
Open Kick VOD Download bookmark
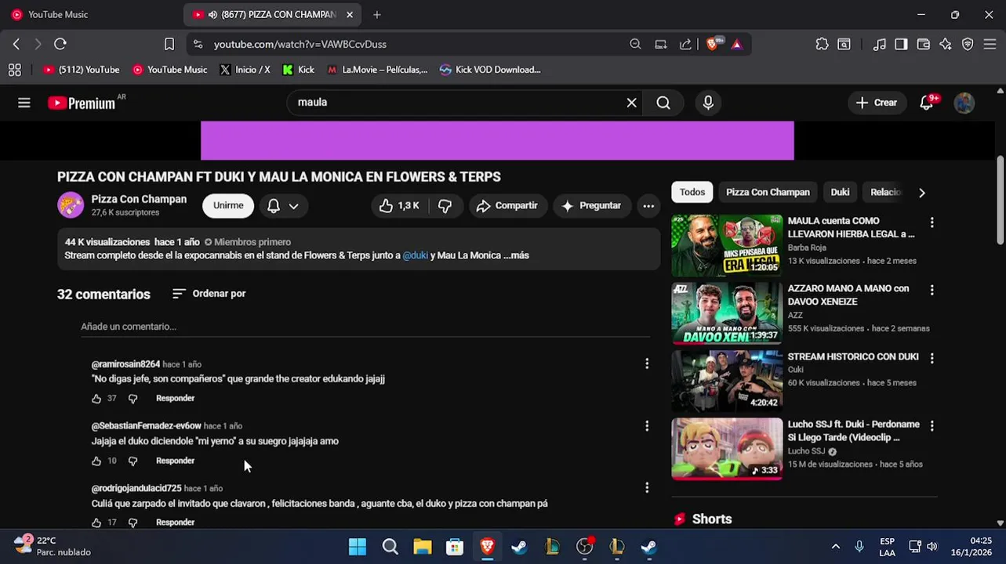click(490, 70)
